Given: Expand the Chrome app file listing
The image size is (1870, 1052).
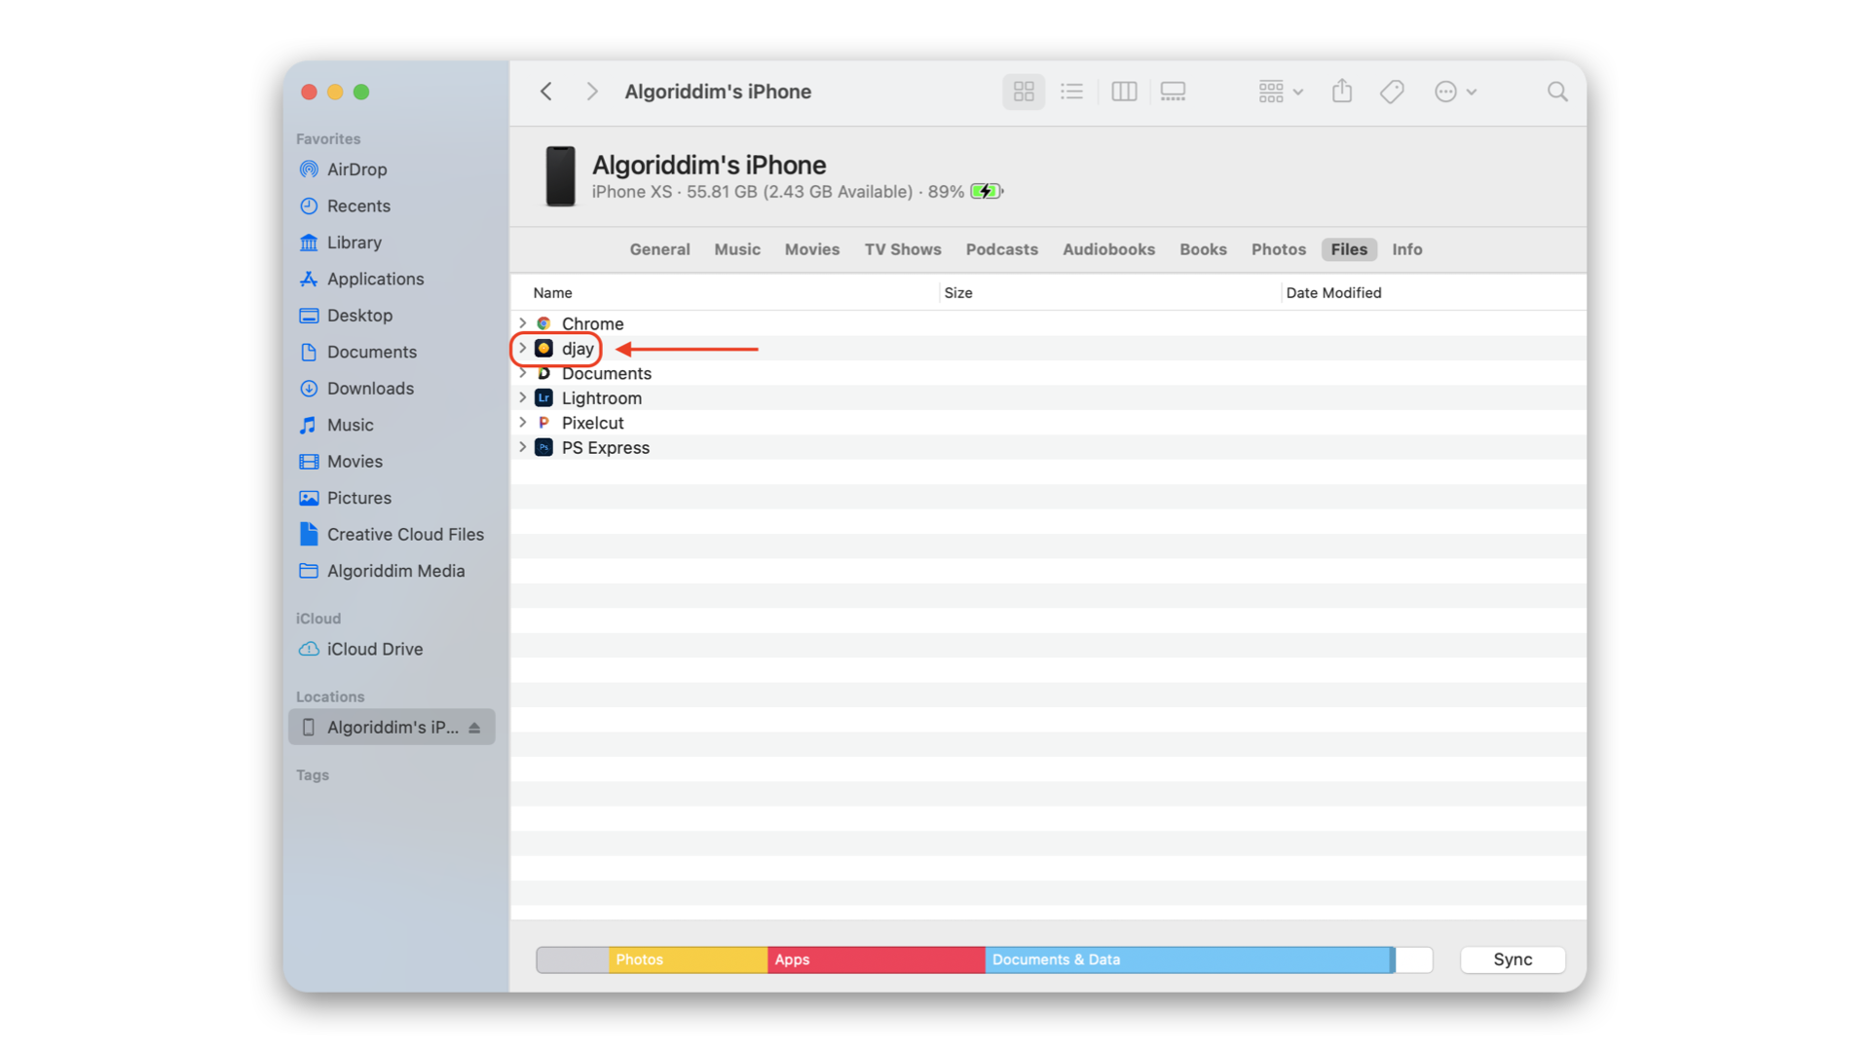Looking at the screenshot, I should [x=524, y=323].
